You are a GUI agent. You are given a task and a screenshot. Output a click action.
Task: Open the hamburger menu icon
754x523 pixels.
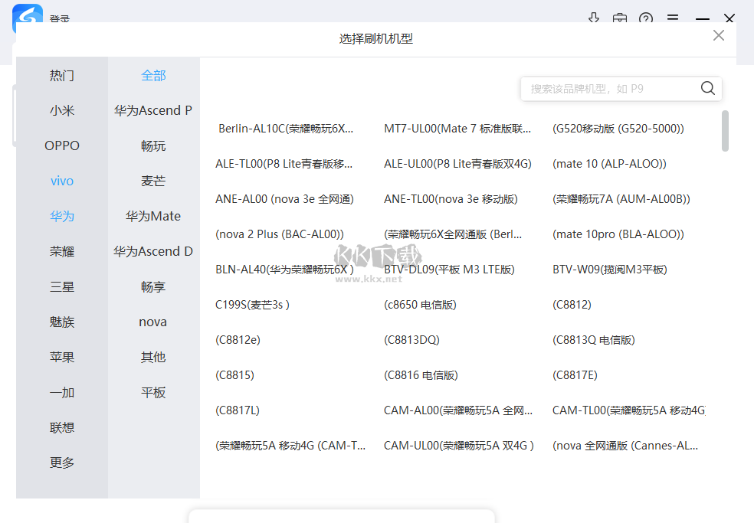672,18
